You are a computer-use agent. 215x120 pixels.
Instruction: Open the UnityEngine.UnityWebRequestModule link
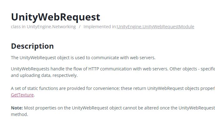[x=156, y=27]
